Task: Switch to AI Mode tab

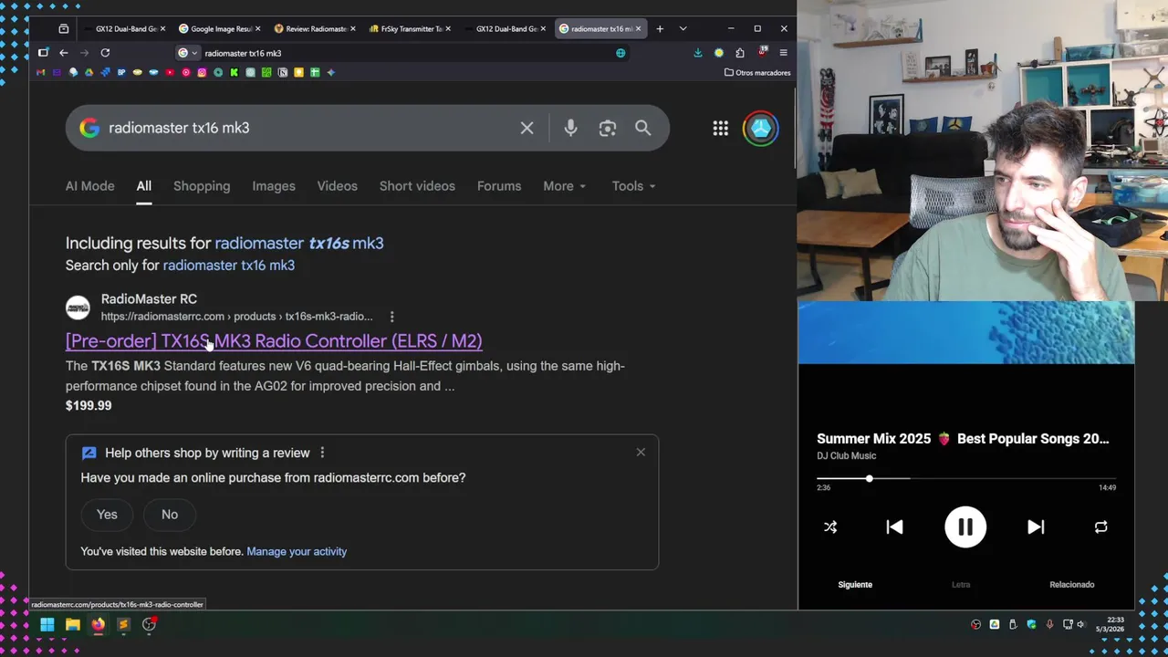Action: 89,186
